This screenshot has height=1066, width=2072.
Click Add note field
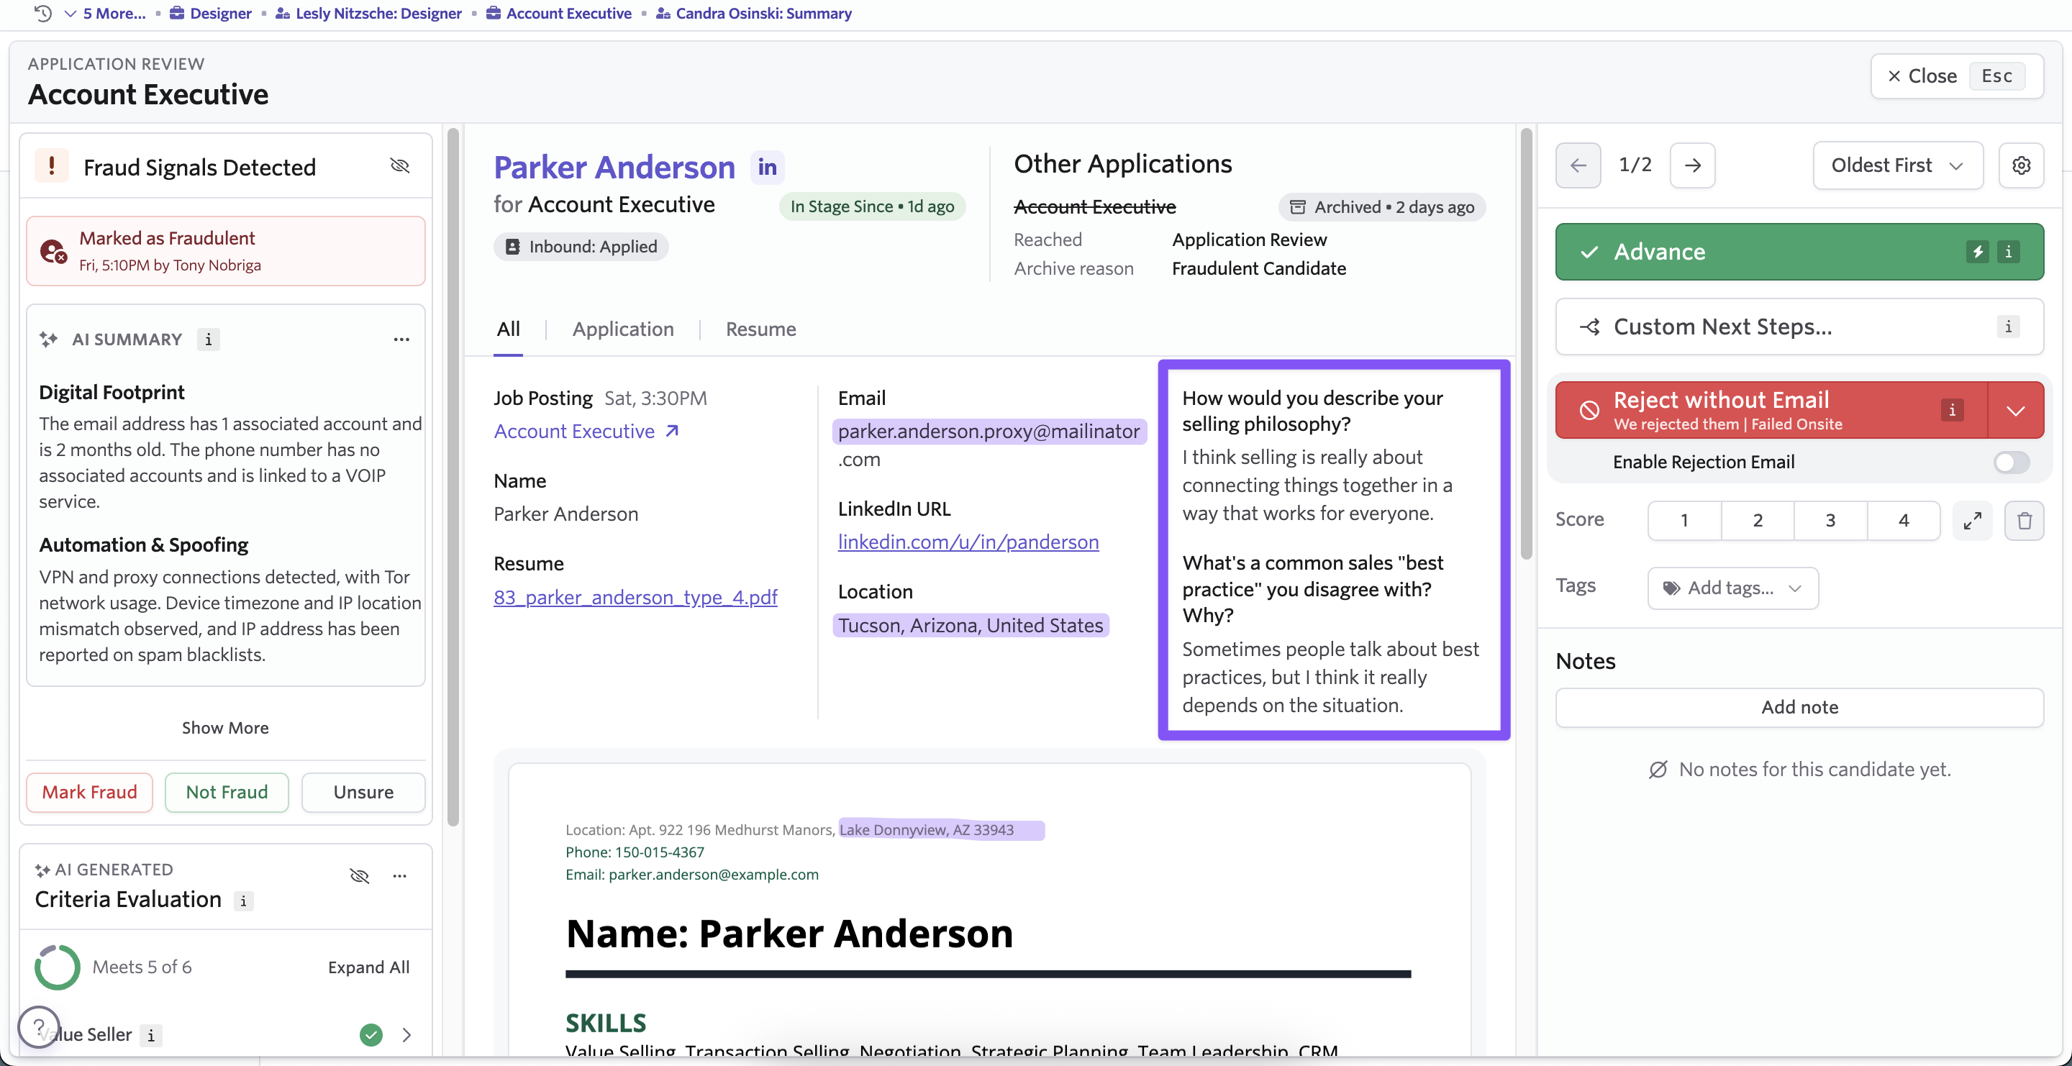click(1799, 706)
